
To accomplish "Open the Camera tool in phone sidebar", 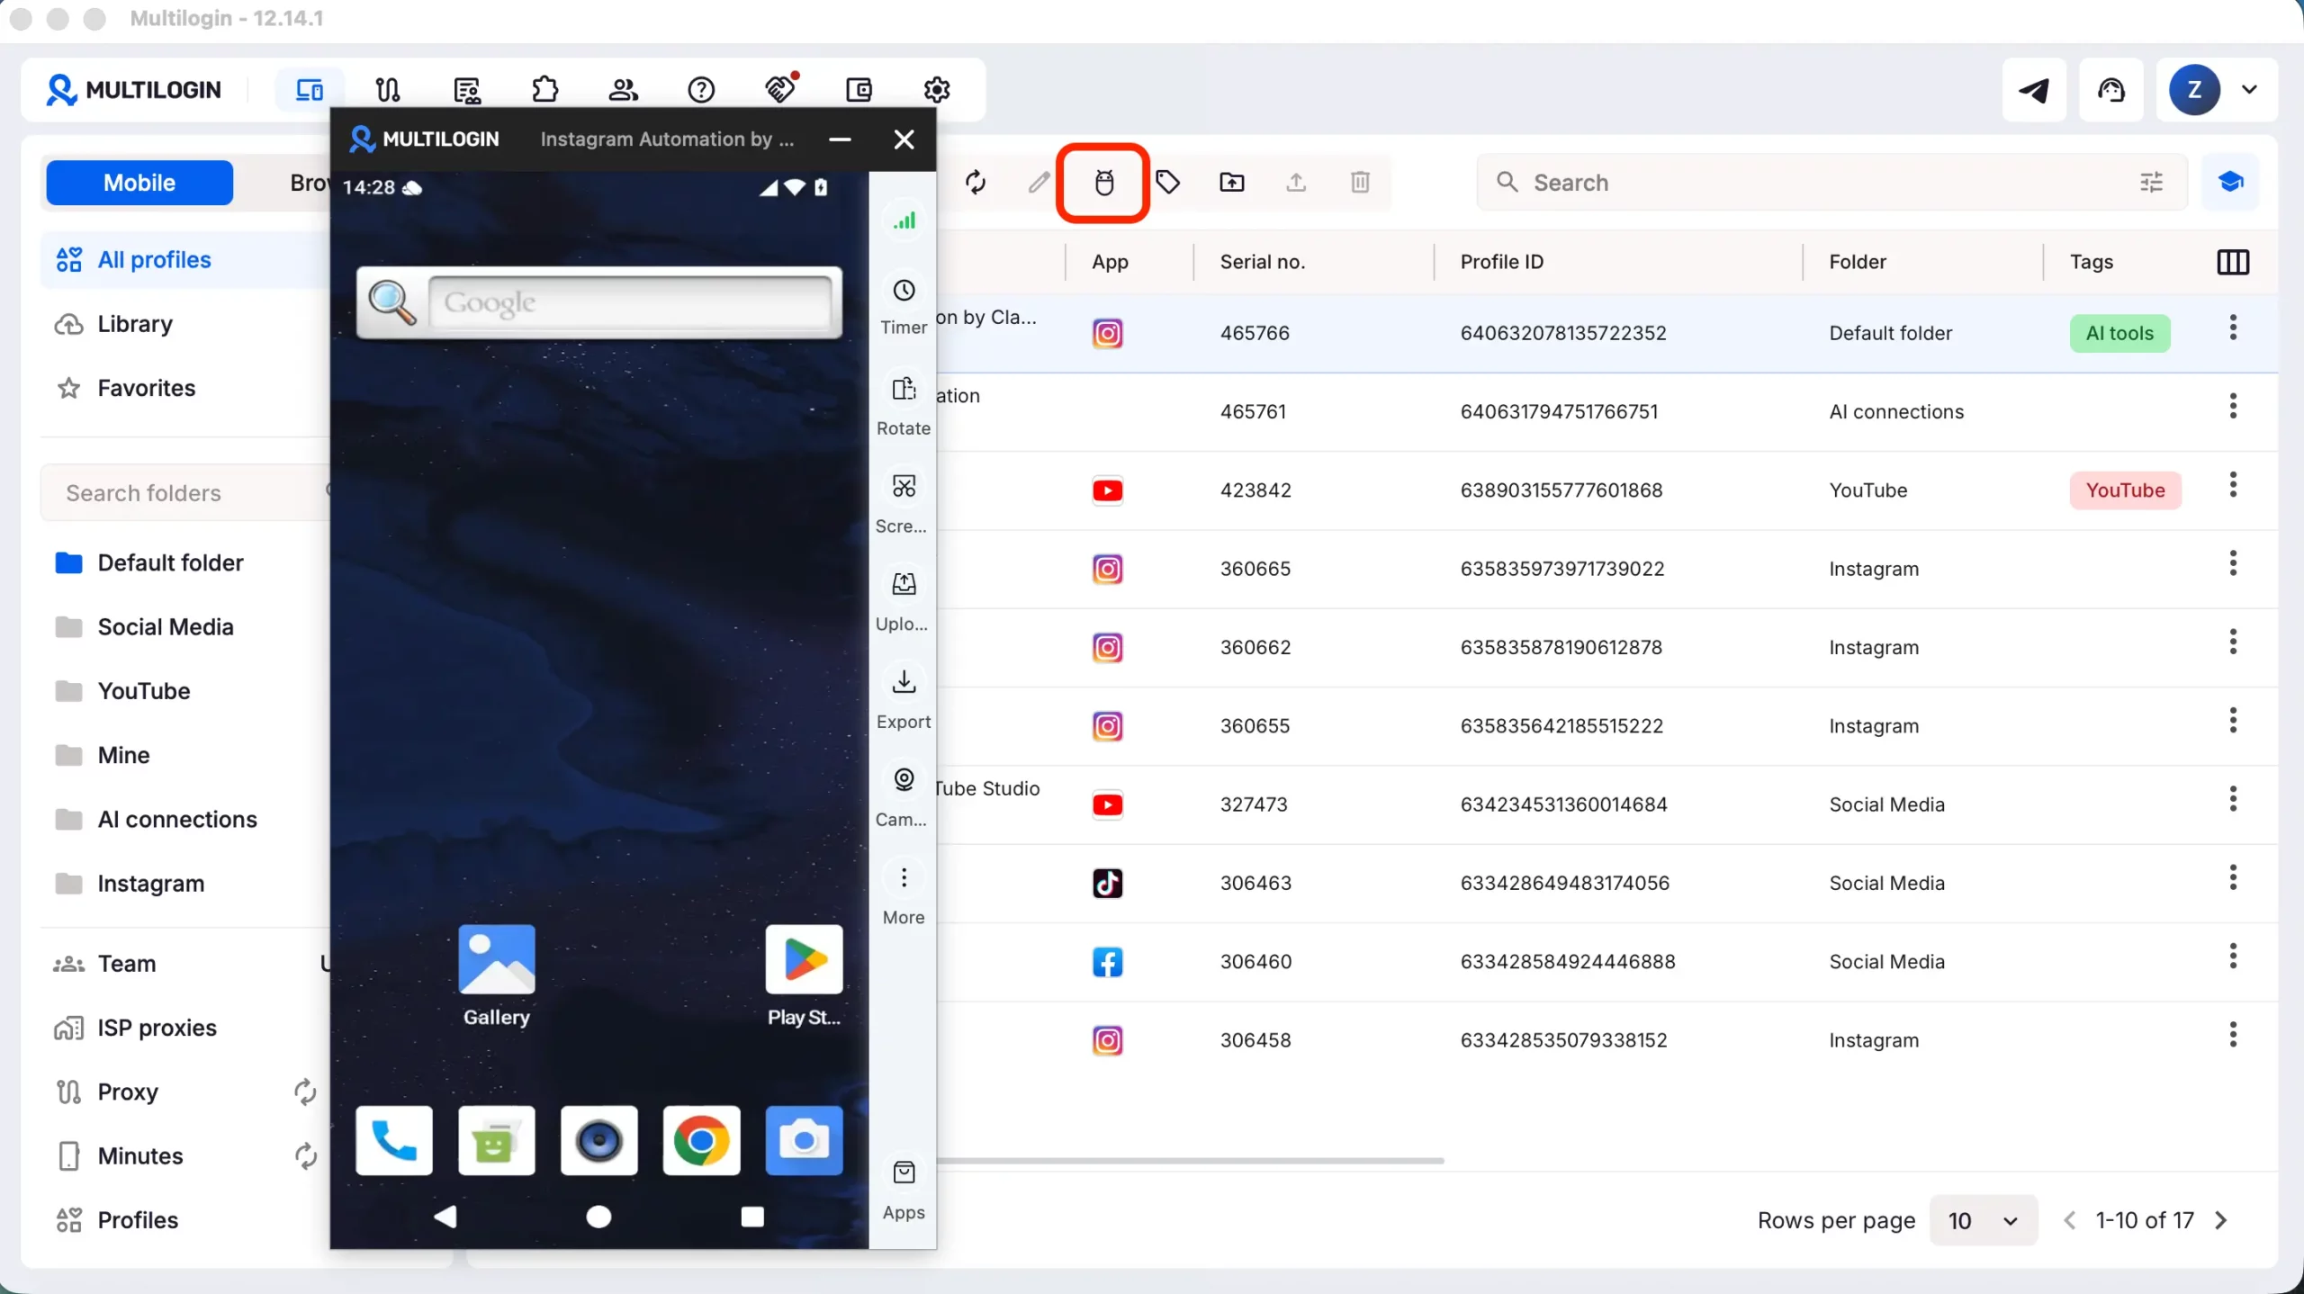I will pyautogui.click(x=904, y=797).
